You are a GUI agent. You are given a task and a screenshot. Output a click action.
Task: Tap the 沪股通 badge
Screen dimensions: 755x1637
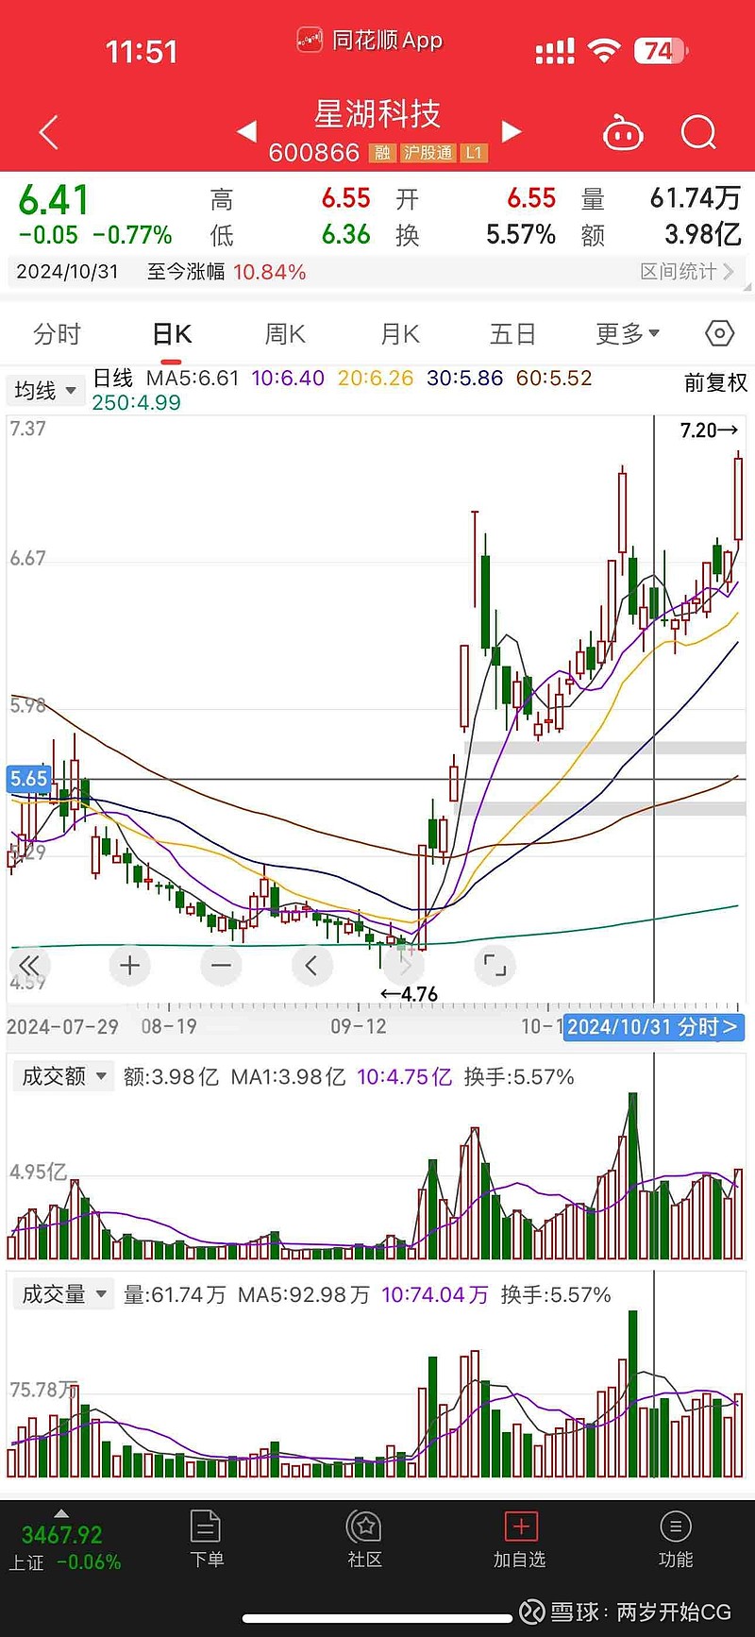[x=428, y=153]
